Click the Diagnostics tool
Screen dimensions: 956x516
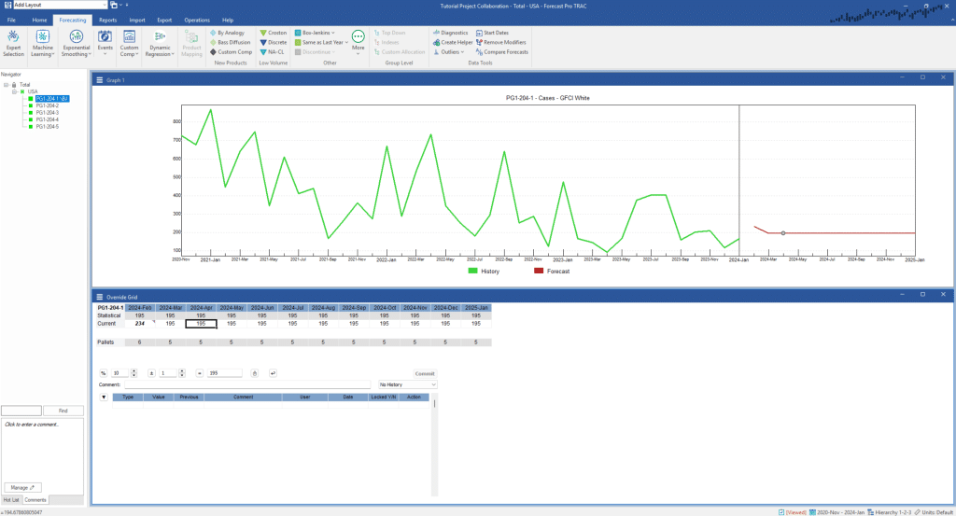click(450, 33)
